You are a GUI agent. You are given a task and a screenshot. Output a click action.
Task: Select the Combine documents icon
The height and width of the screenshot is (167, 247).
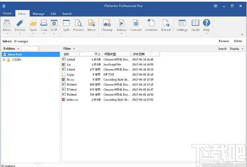tap(151, 23)
